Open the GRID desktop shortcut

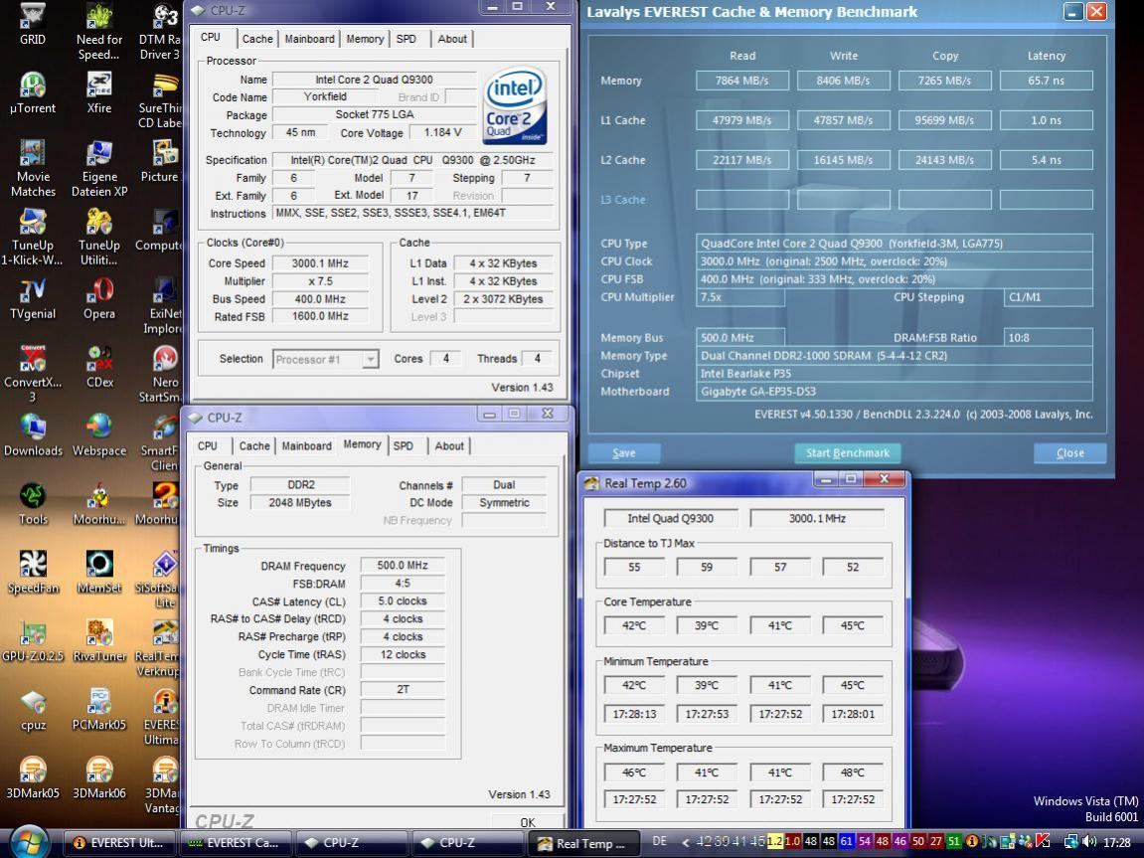click(32, 25)
